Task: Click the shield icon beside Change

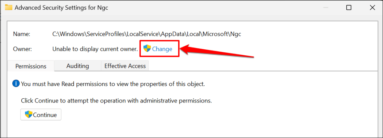Action: click(x=147, y=49)
